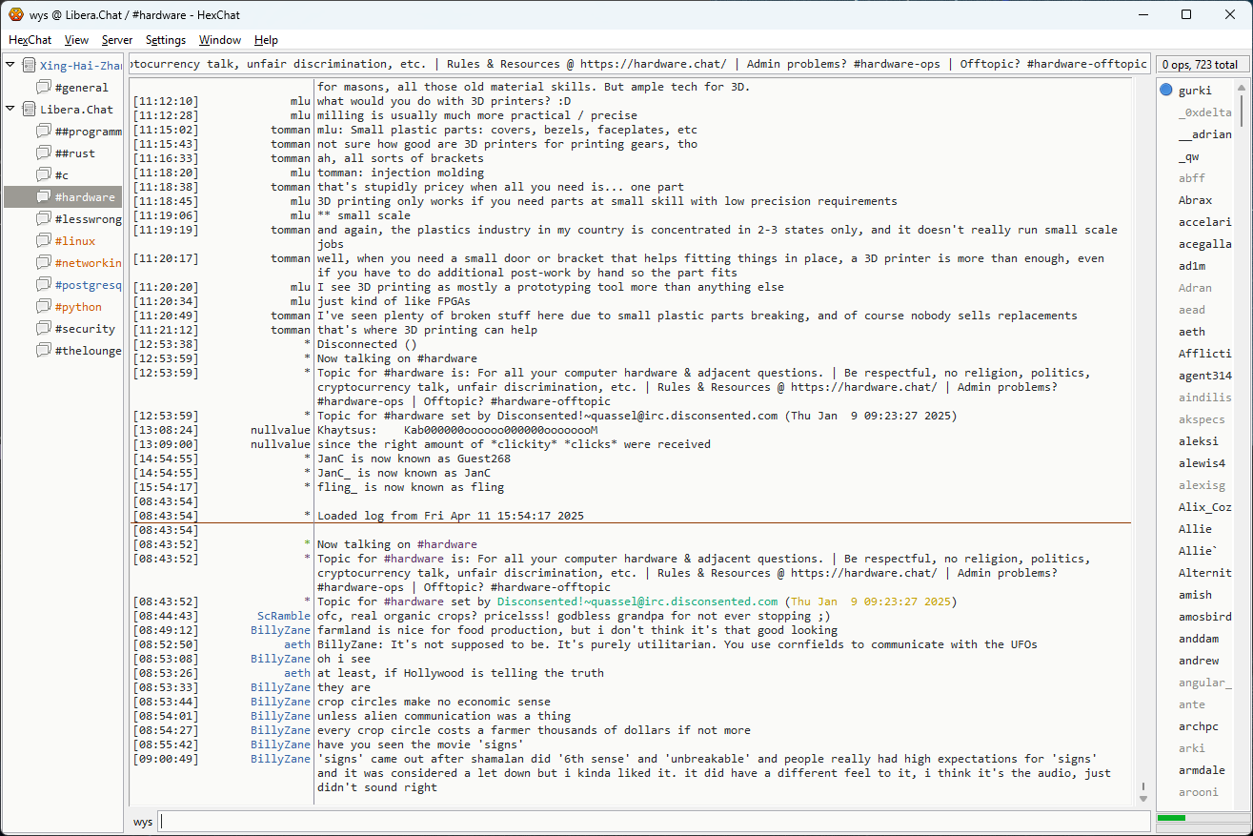Click the green lag meter bar
The height and width of the screenshot is (836, 1253).
[x=1171, y=818]
